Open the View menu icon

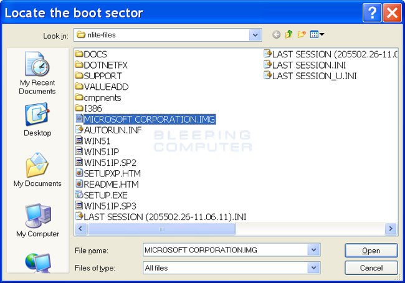[x=317, y=34]
